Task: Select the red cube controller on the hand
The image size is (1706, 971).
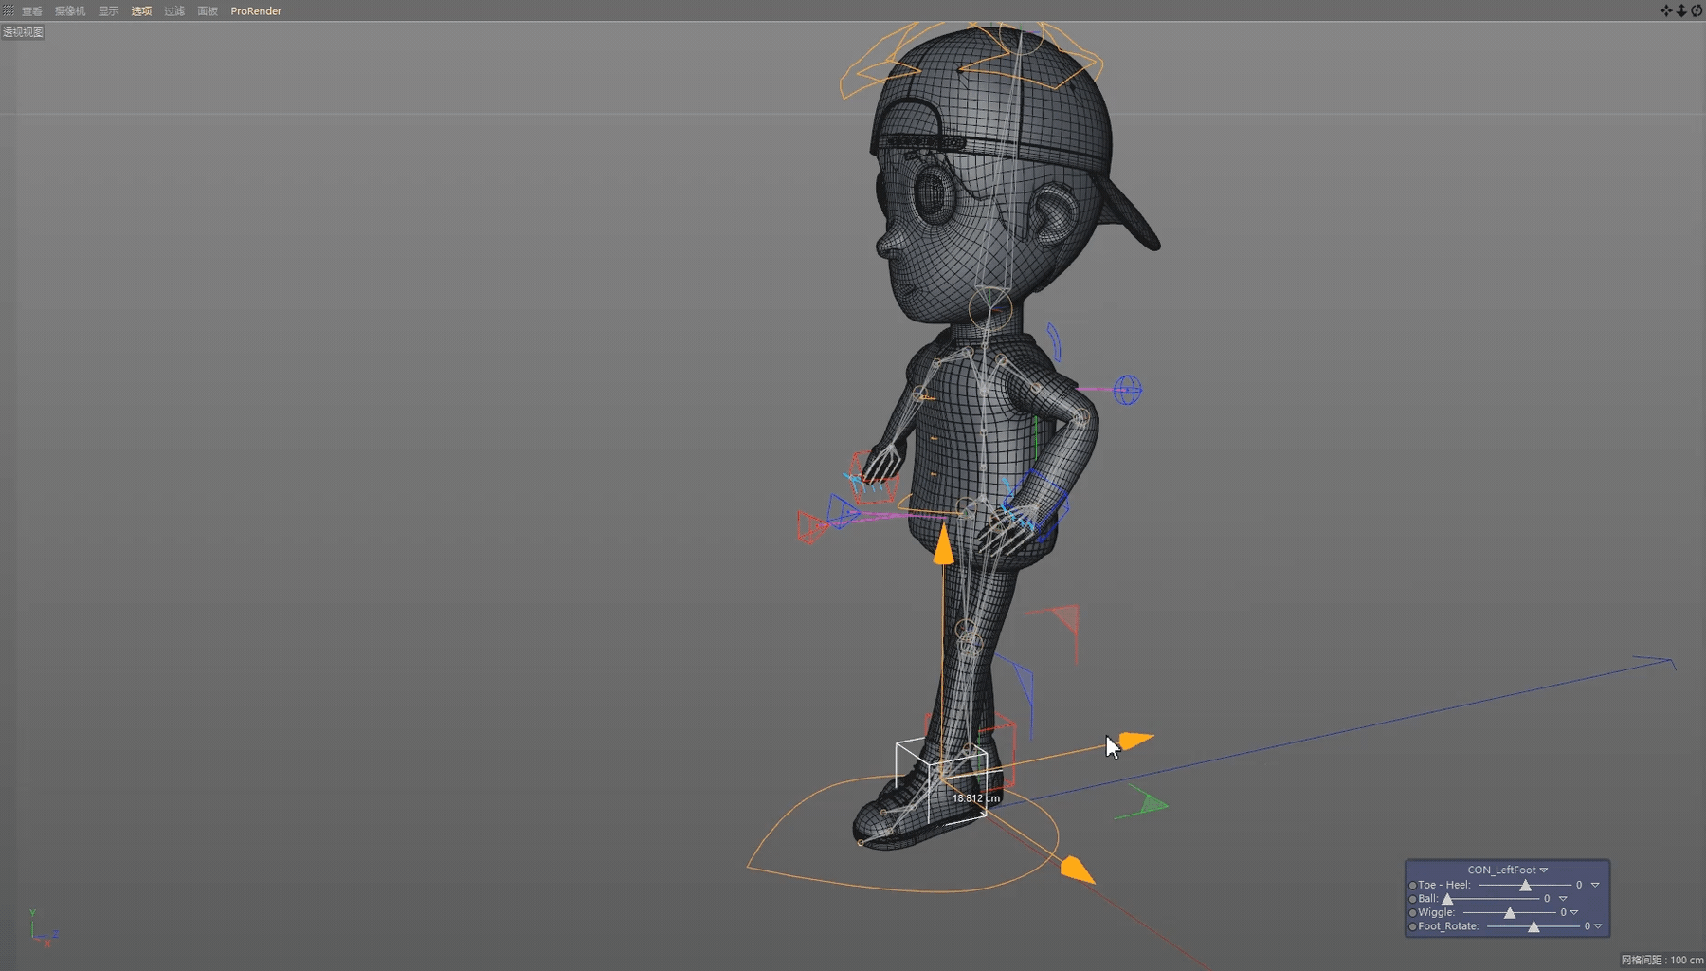Action: point(873,477)
